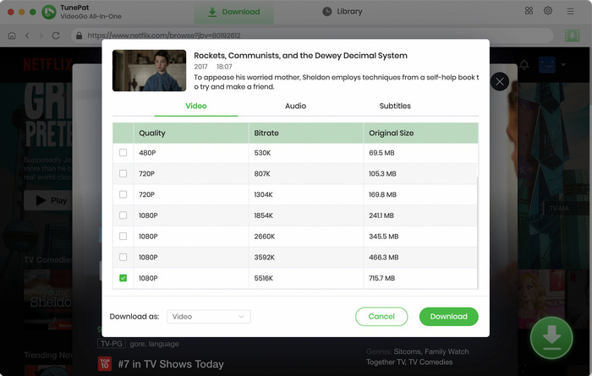Click the Quality column header

pyautogui.click(x=191, y=133)
